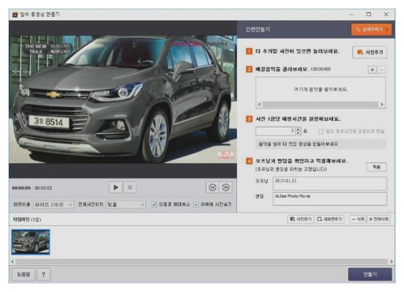This screenshot has width=404, height=292.
Task: Open the 전체사진위치 맞춤 dropdown
Action: pyautogui.click(x=126, y=205)
